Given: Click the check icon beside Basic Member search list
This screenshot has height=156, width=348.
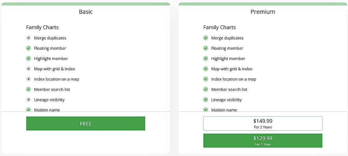Looking at the screenshot, I should 28,89.
